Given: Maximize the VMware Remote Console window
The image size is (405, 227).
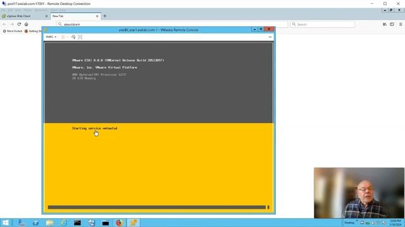Looking at the screenshot, I should point(261,29).
